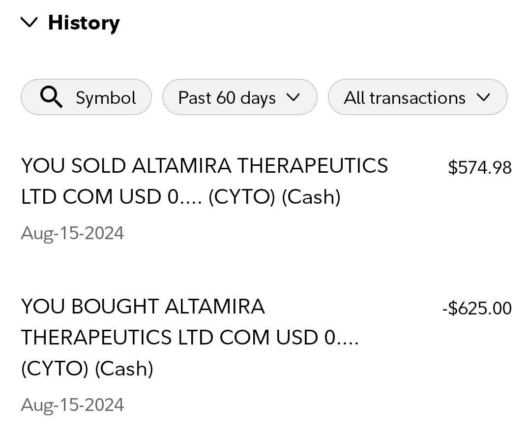The height and width of the screenshot is (438, 531).
Task: Click the "LTD COM USD 0...." line in the sold entry
Action: (x=112, y=197)
